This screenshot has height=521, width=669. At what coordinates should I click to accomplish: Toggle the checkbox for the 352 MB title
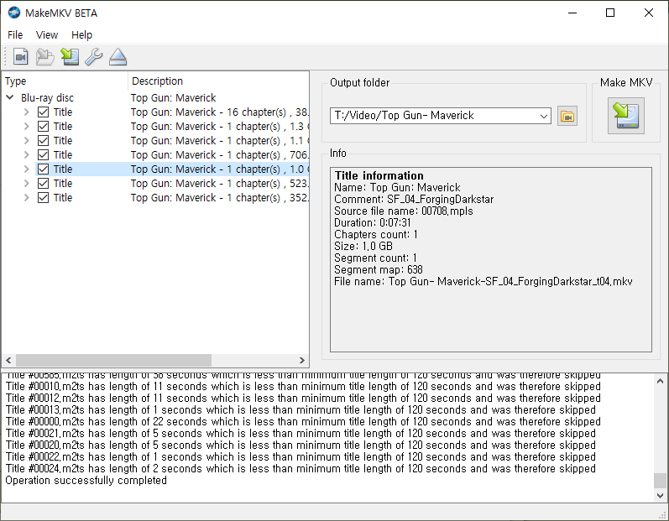pyautogui.click(x=43, y=198)
